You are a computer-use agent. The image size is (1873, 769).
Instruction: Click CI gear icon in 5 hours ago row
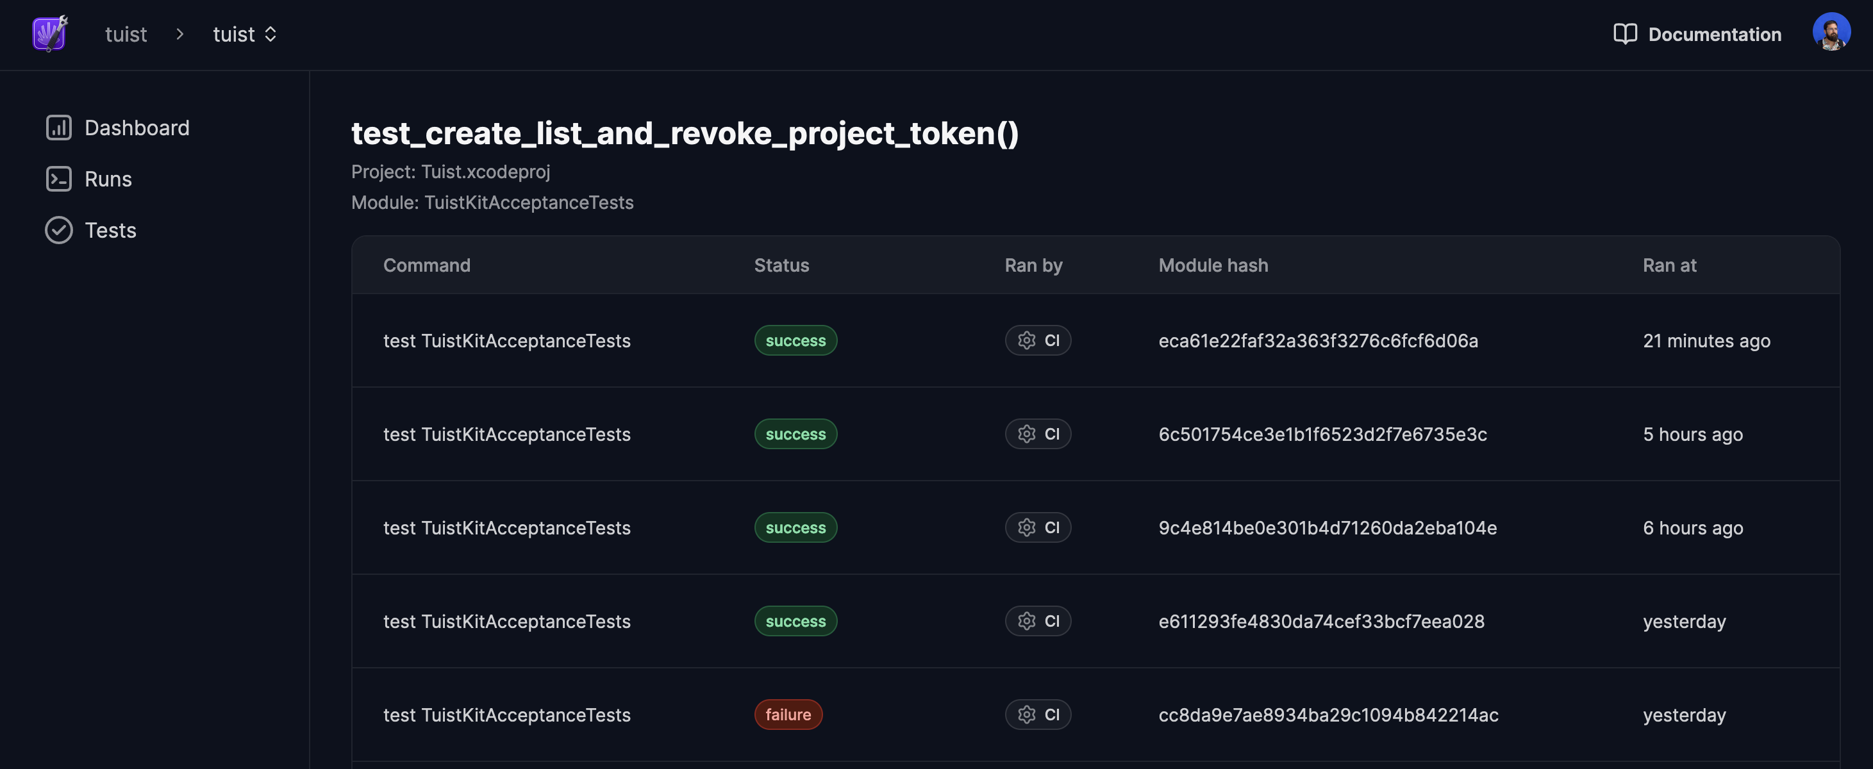1027,434
